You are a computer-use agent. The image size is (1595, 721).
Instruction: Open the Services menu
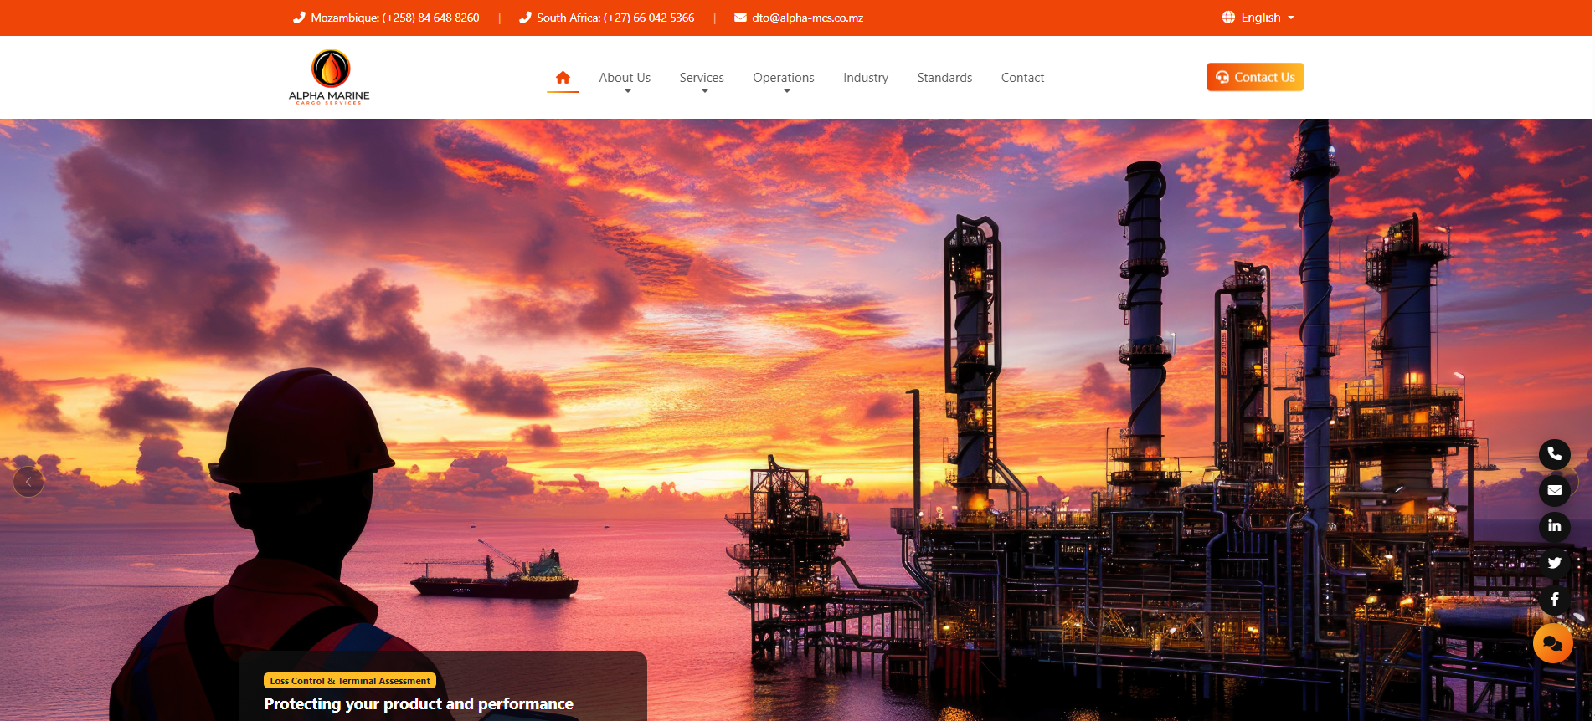(702, 77)
